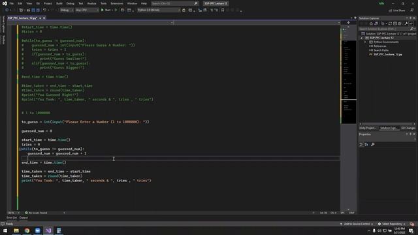
Task: Click the Visual Studio search box
Action: click(x=174, y=3)
